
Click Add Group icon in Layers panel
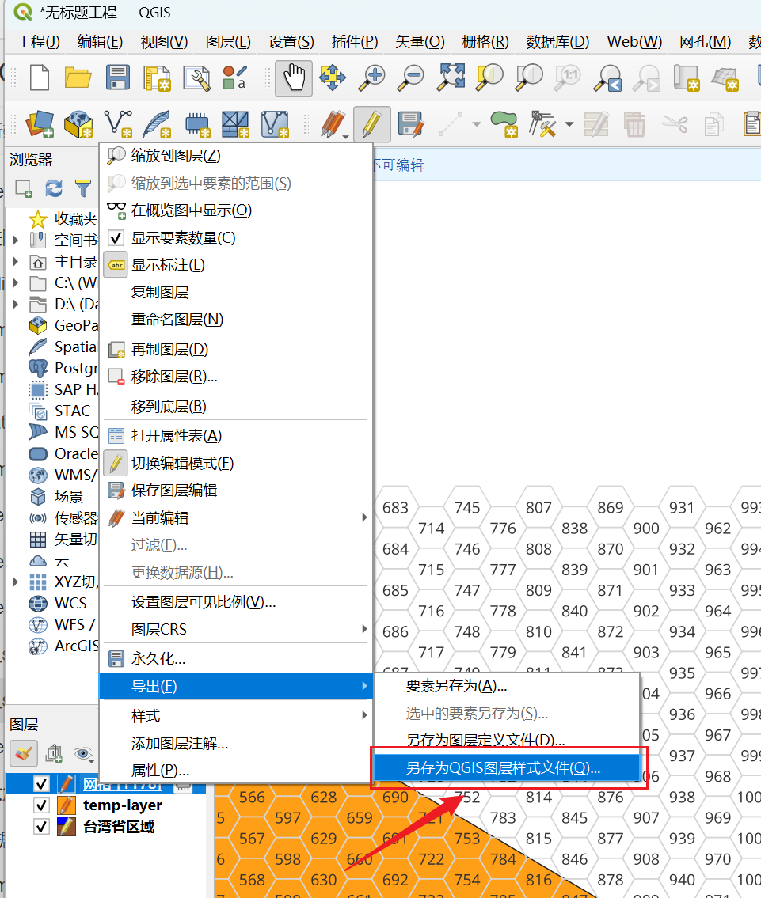tap(54, 753)
